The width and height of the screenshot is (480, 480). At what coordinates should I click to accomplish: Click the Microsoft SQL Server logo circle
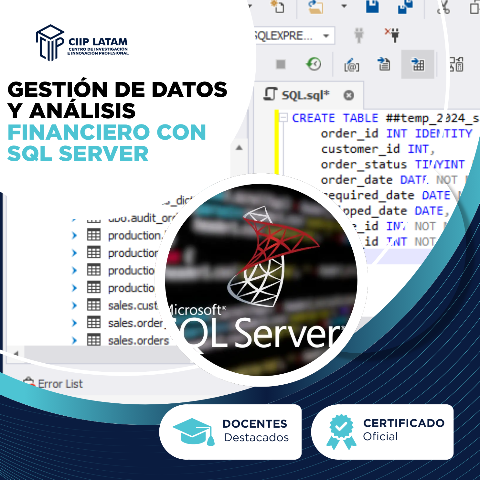[261, 280]
